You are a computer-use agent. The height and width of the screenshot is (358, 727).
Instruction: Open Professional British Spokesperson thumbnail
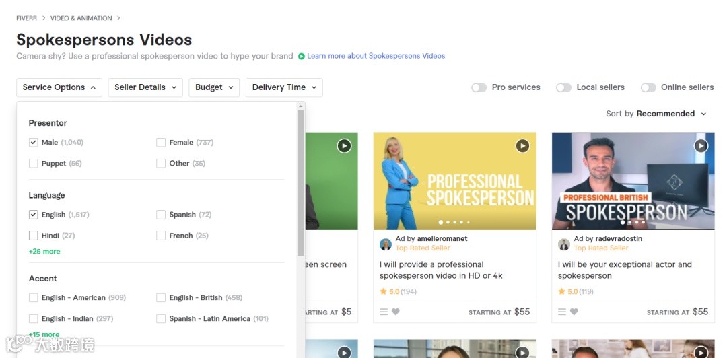(x=633, y=181)
